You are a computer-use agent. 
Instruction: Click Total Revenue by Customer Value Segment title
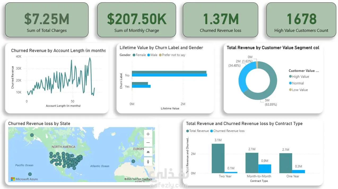click(x=273, y=48)
